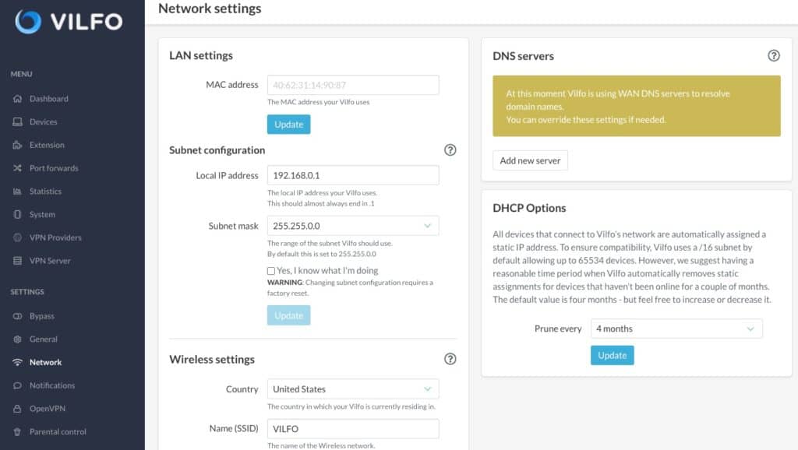This screenshot has width=798, height=450.
Task: Open Extension menu item
Action: point(47,145)
